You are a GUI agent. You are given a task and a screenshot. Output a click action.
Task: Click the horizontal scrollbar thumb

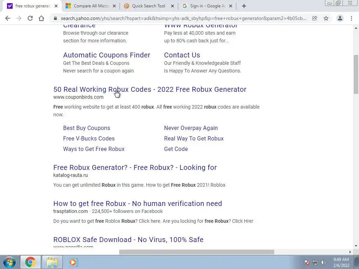pyautogui.click(x=196, y=252)
